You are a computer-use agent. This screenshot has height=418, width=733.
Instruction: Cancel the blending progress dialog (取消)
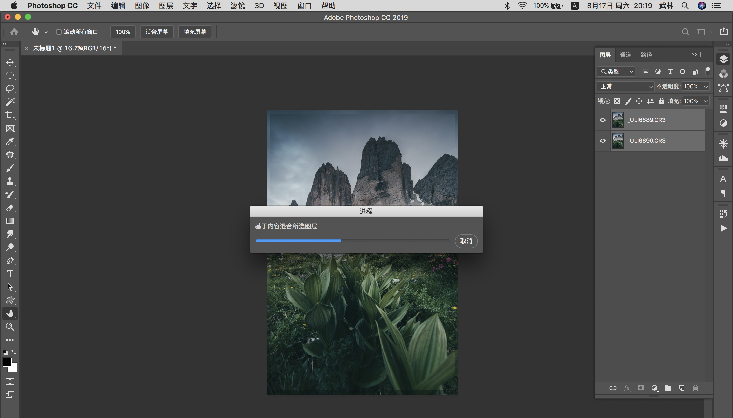pyautogui.click(x=466, y=241)
